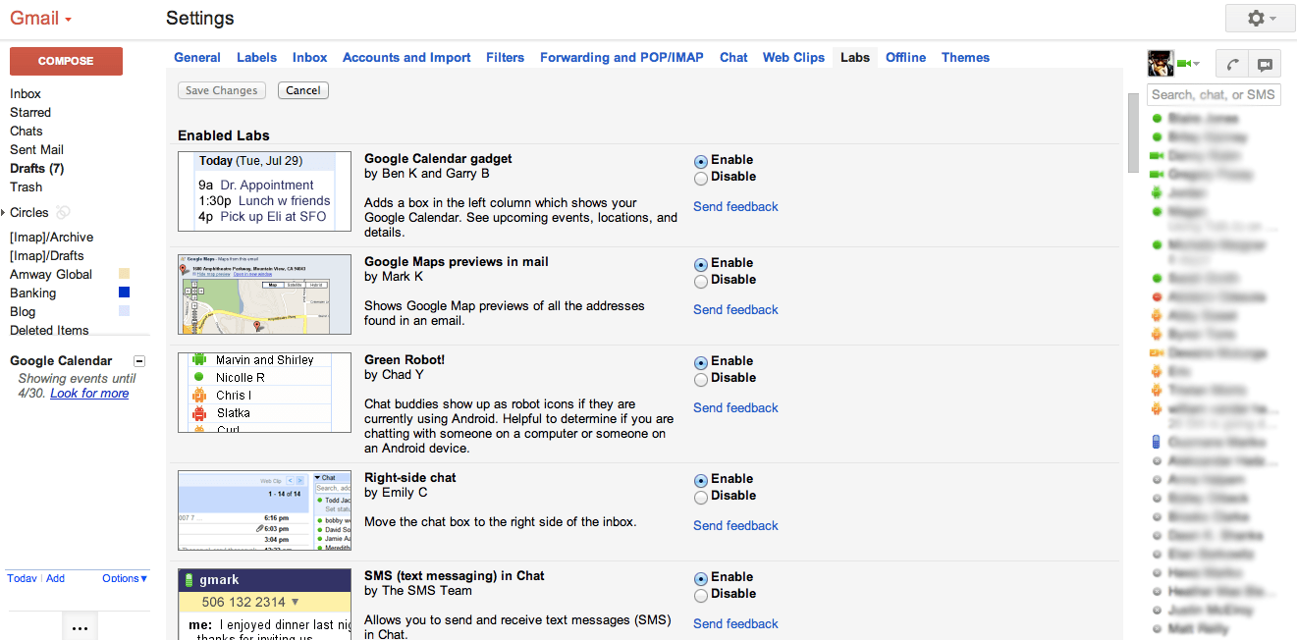
Task: Disable Google Calendar gadget lab
Action: [700, 178]
